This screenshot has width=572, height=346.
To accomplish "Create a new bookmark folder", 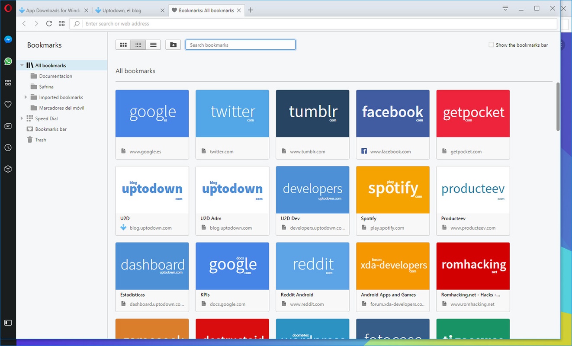I will pyautogui.click(x=173, y=45).
